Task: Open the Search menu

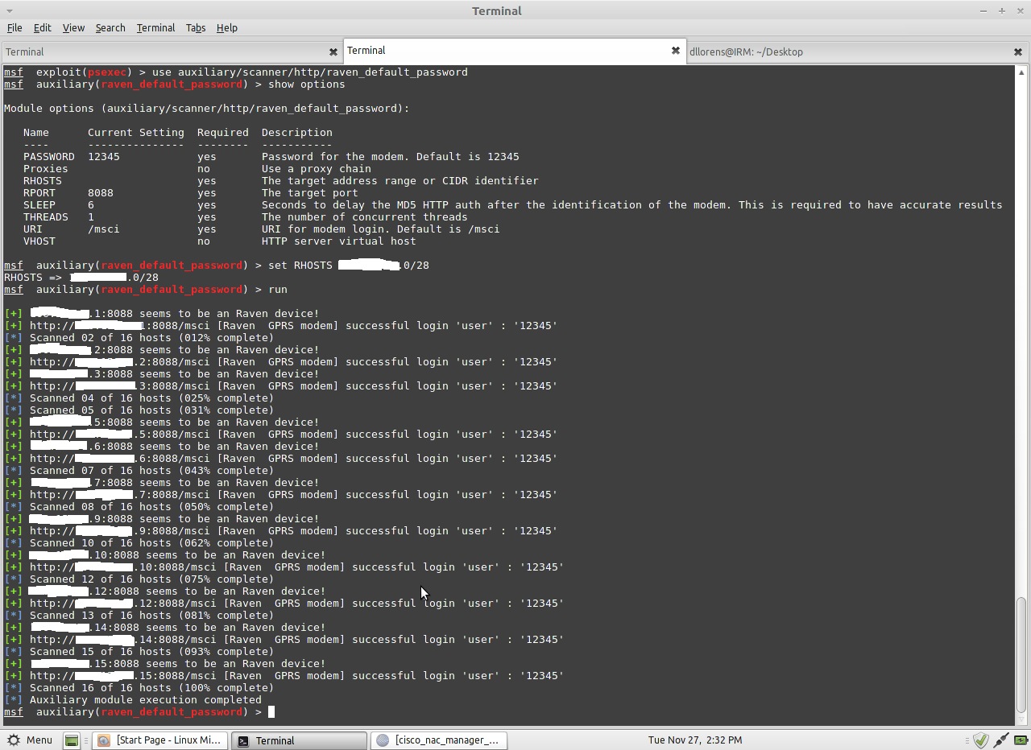Action: coord(110,27)
